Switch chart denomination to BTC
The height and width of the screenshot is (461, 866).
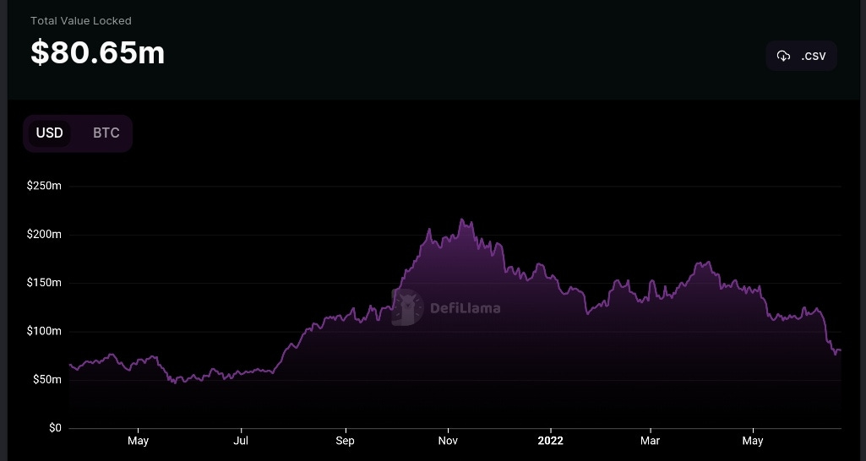106,133
